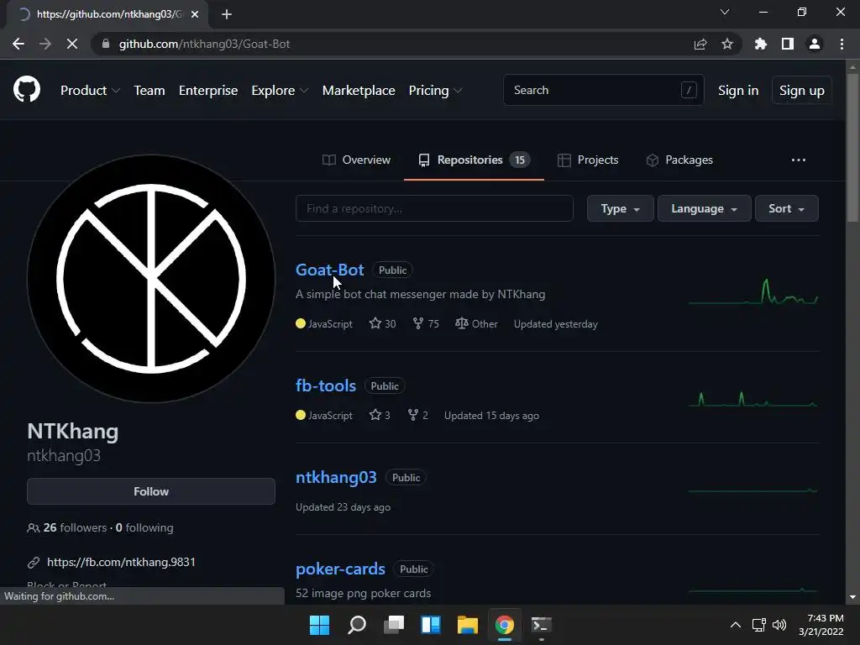Click the Sign in link
860x645 pixels.
pyautogui.click(x=738, y=90)
